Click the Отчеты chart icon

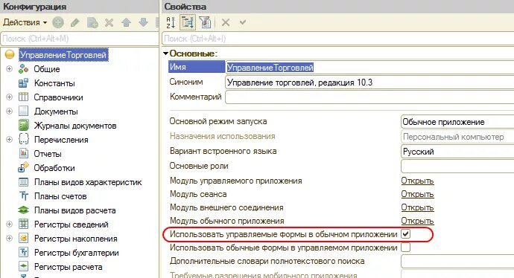pos(23,153)
